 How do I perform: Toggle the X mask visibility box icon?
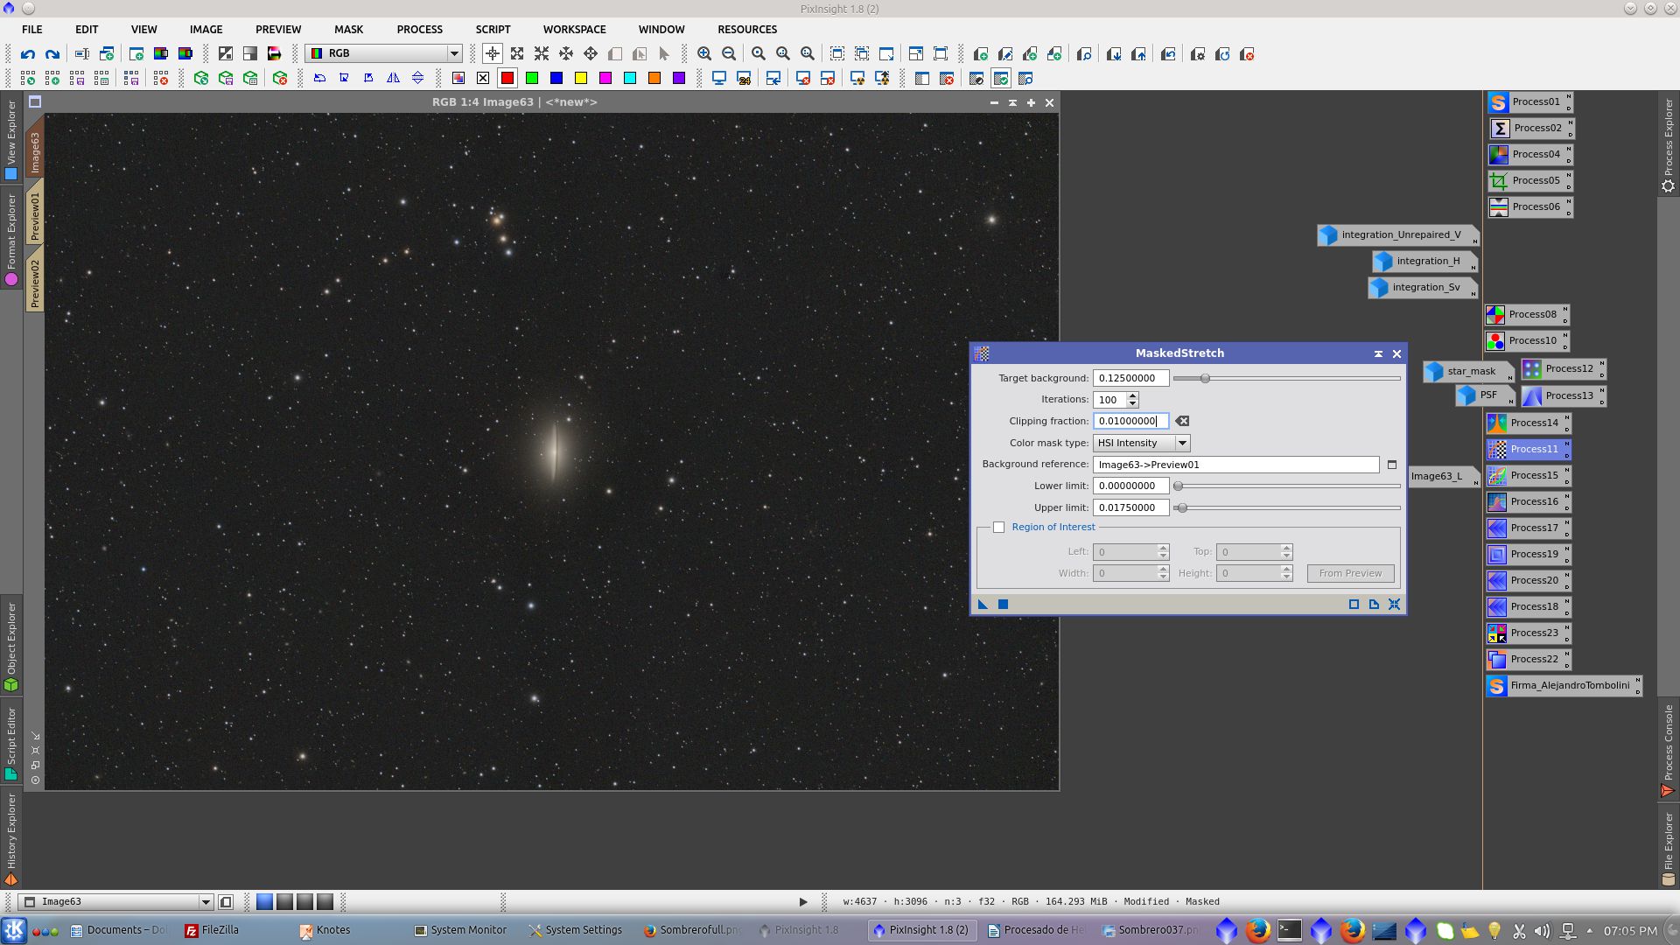pos(482,79)
